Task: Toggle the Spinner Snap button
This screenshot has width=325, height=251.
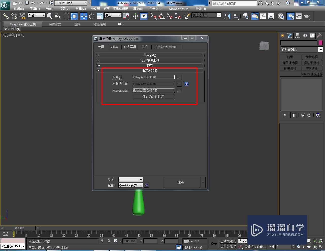Action: (178, 16)
